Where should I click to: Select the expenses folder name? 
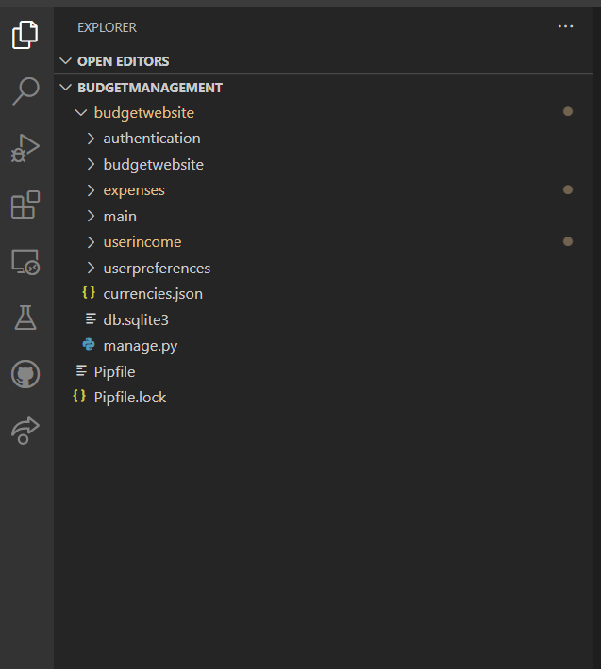134,190
